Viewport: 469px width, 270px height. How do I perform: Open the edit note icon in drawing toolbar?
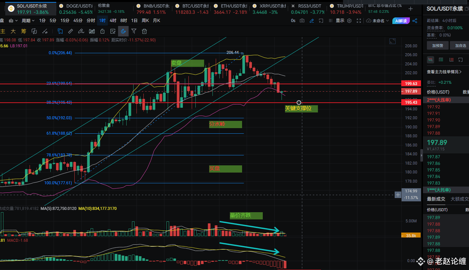[113, 32]
